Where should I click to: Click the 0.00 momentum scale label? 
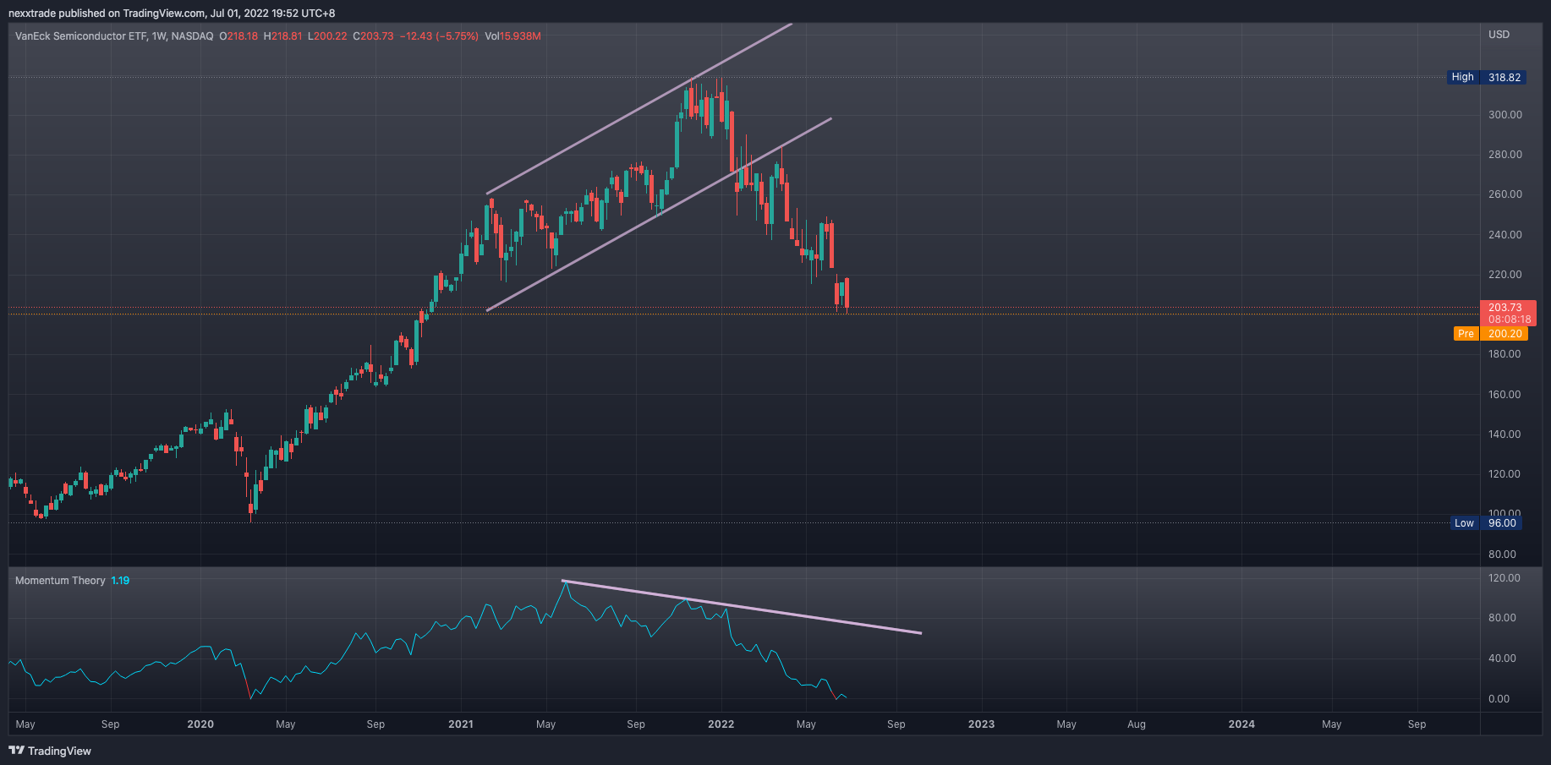[1499, 699]
